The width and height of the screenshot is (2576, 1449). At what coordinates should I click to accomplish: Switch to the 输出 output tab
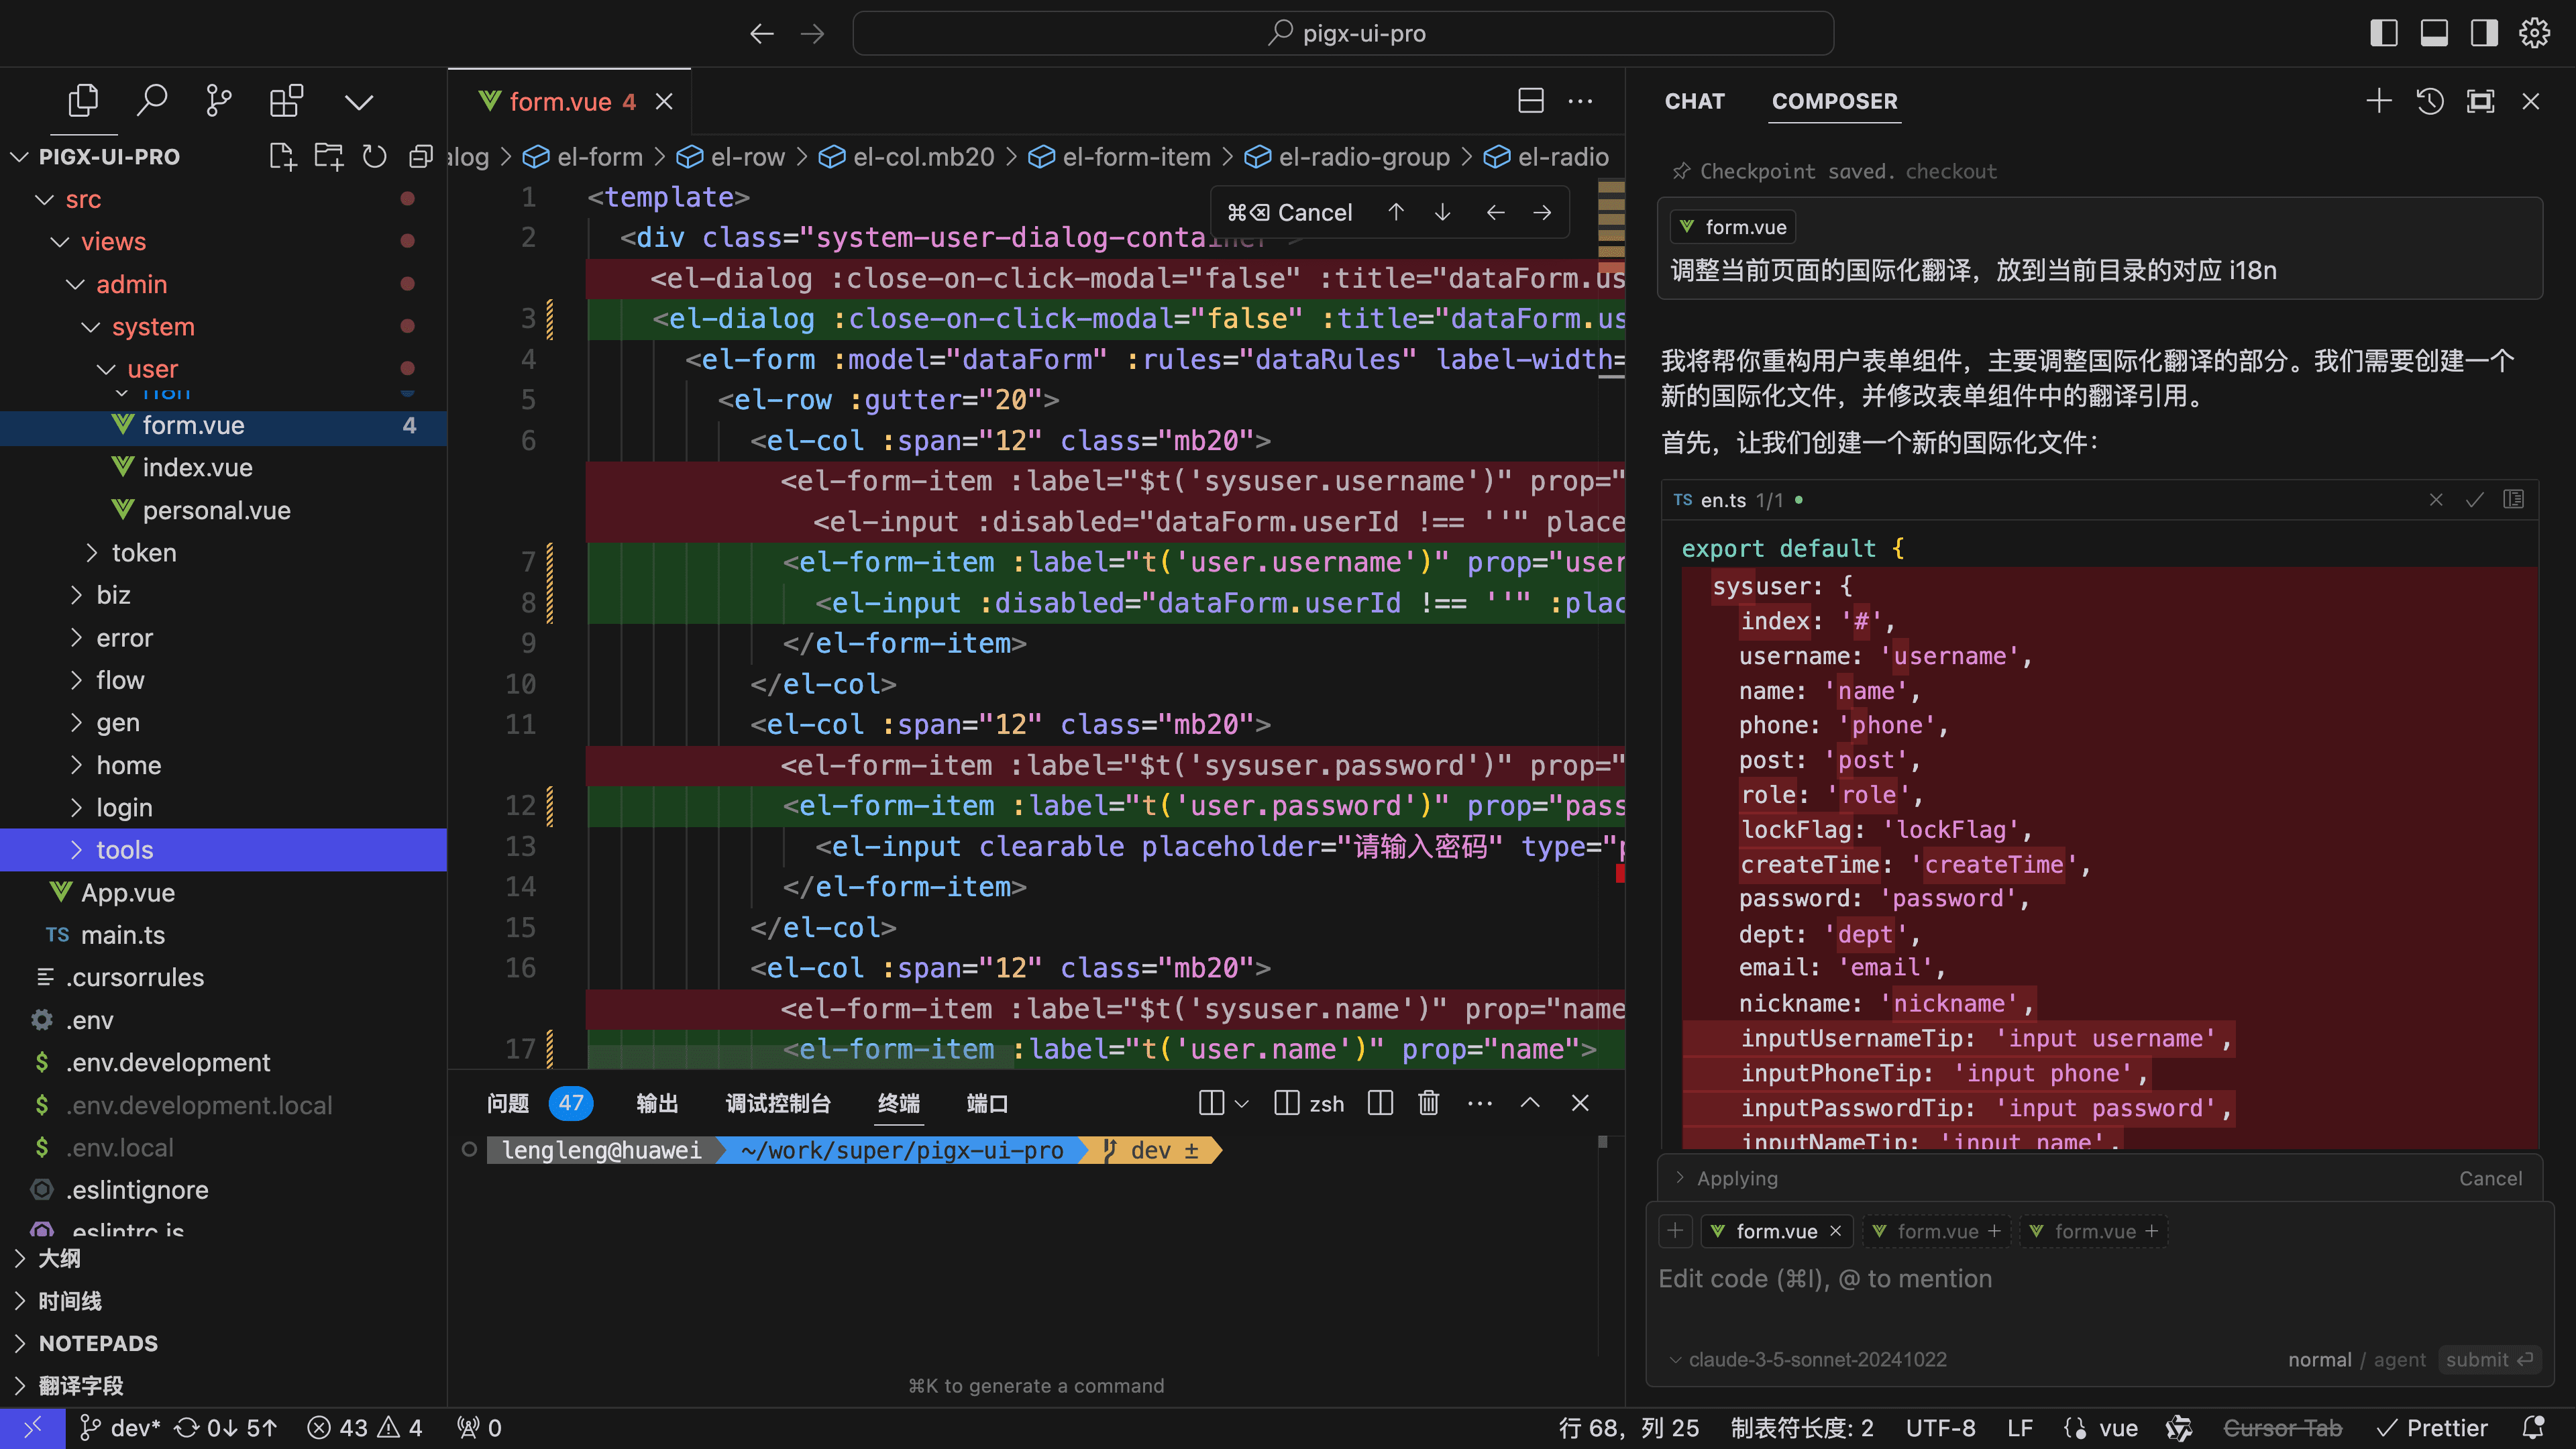657,1103
